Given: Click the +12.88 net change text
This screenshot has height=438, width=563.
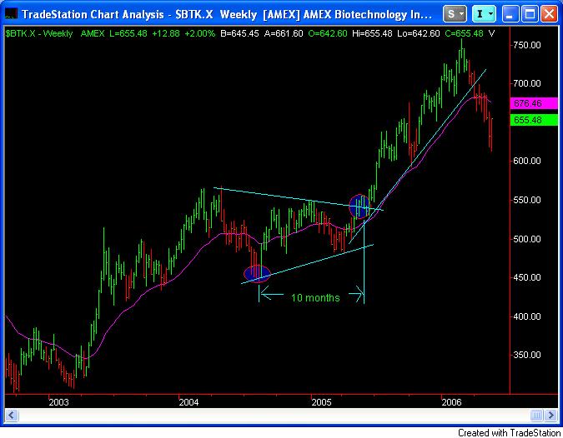Looking at the screenshot, I should (x=166, y=33).
